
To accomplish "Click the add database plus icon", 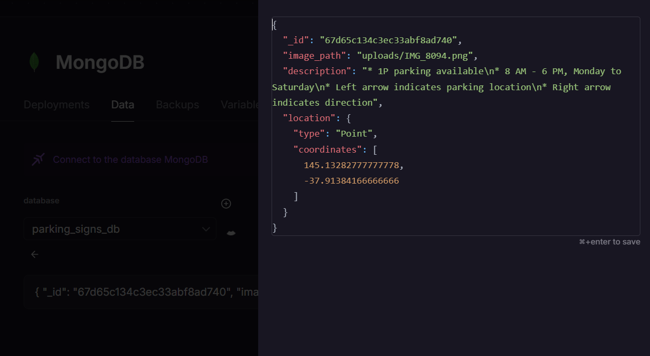I will tap(226, 203).
